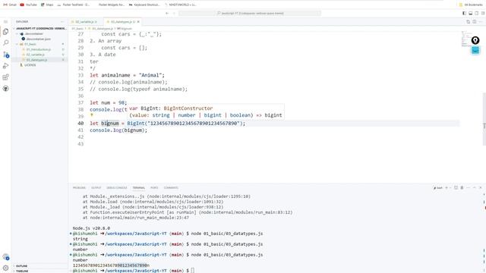Click the editor vertical scrollbar
The image size is (486, 273).
point(484,119)
